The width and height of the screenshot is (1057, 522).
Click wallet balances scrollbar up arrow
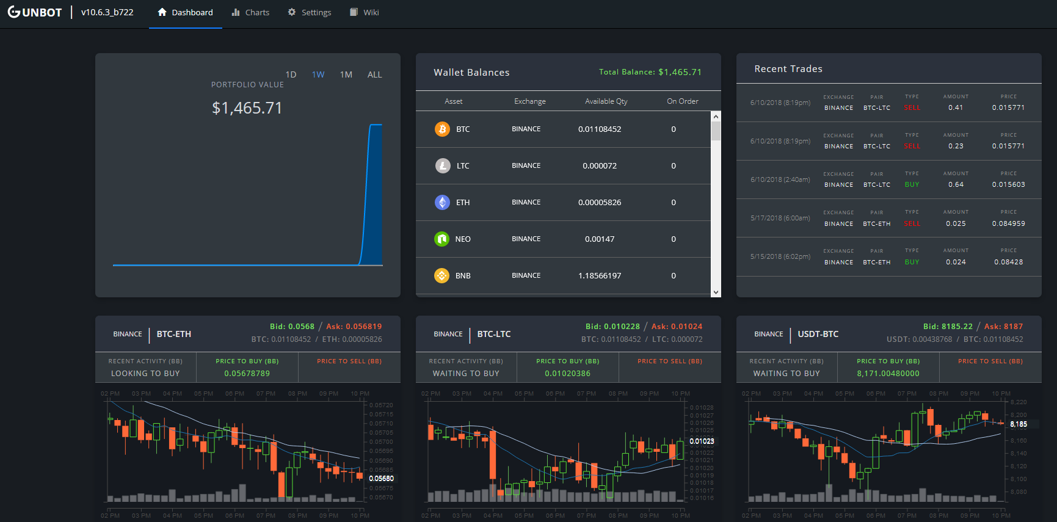coord(716,116)
